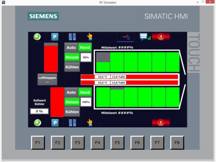Open the airflow wind icon tab
The width and height of the screenshot is (216, 162).
tap(125, 37)
